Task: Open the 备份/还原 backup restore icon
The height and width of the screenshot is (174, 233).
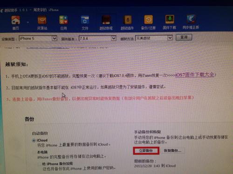Action: pos(148,22)
